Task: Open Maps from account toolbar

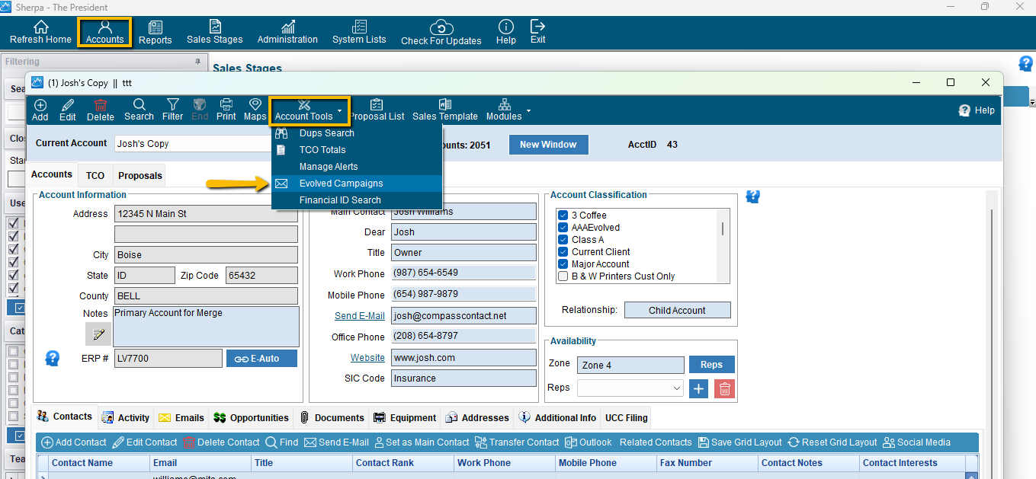Action: click(255, 110)
